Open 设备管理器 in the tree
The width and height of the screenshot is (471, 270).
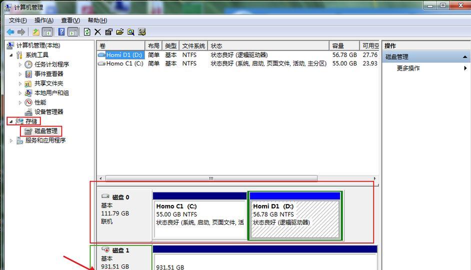[48, 111]
